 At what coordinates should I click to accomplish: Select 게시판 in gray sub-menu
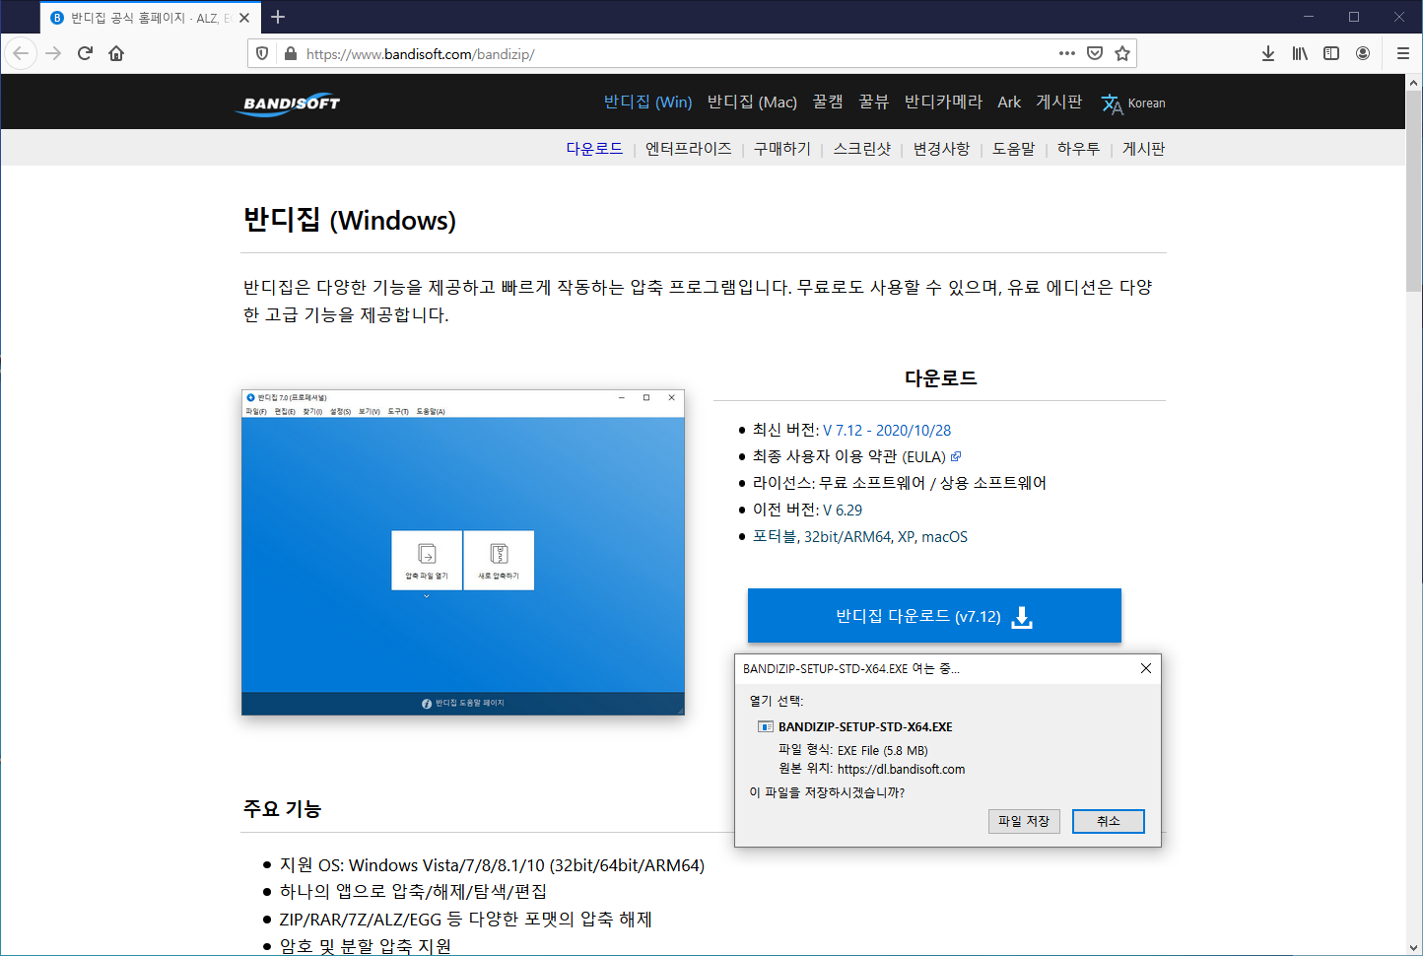tap(1143, 149)
